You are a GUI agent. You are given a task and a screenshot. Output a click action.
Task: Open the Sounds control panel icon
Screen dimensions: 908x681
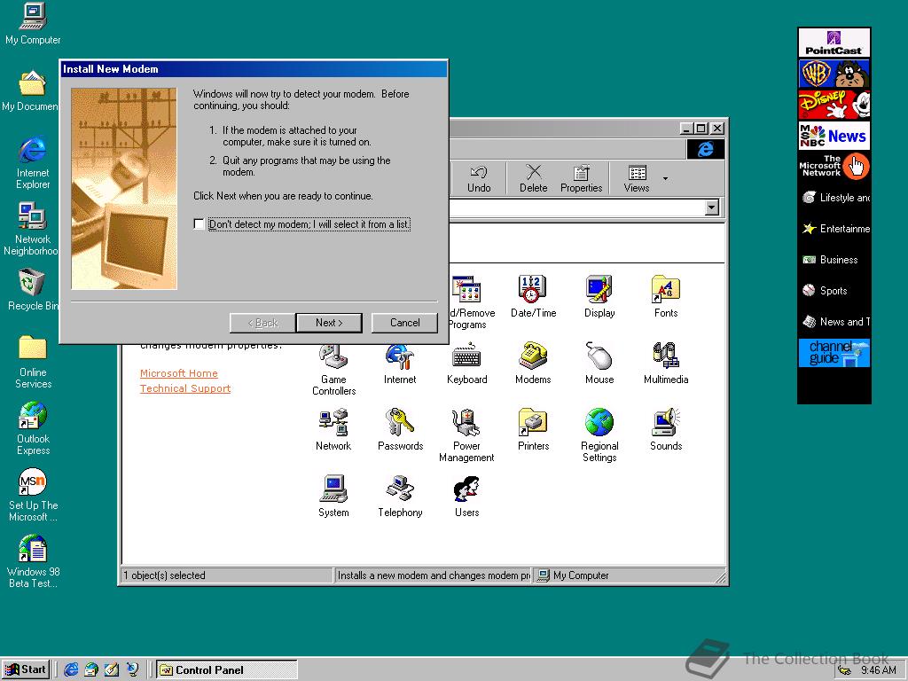tap(666, 430)
